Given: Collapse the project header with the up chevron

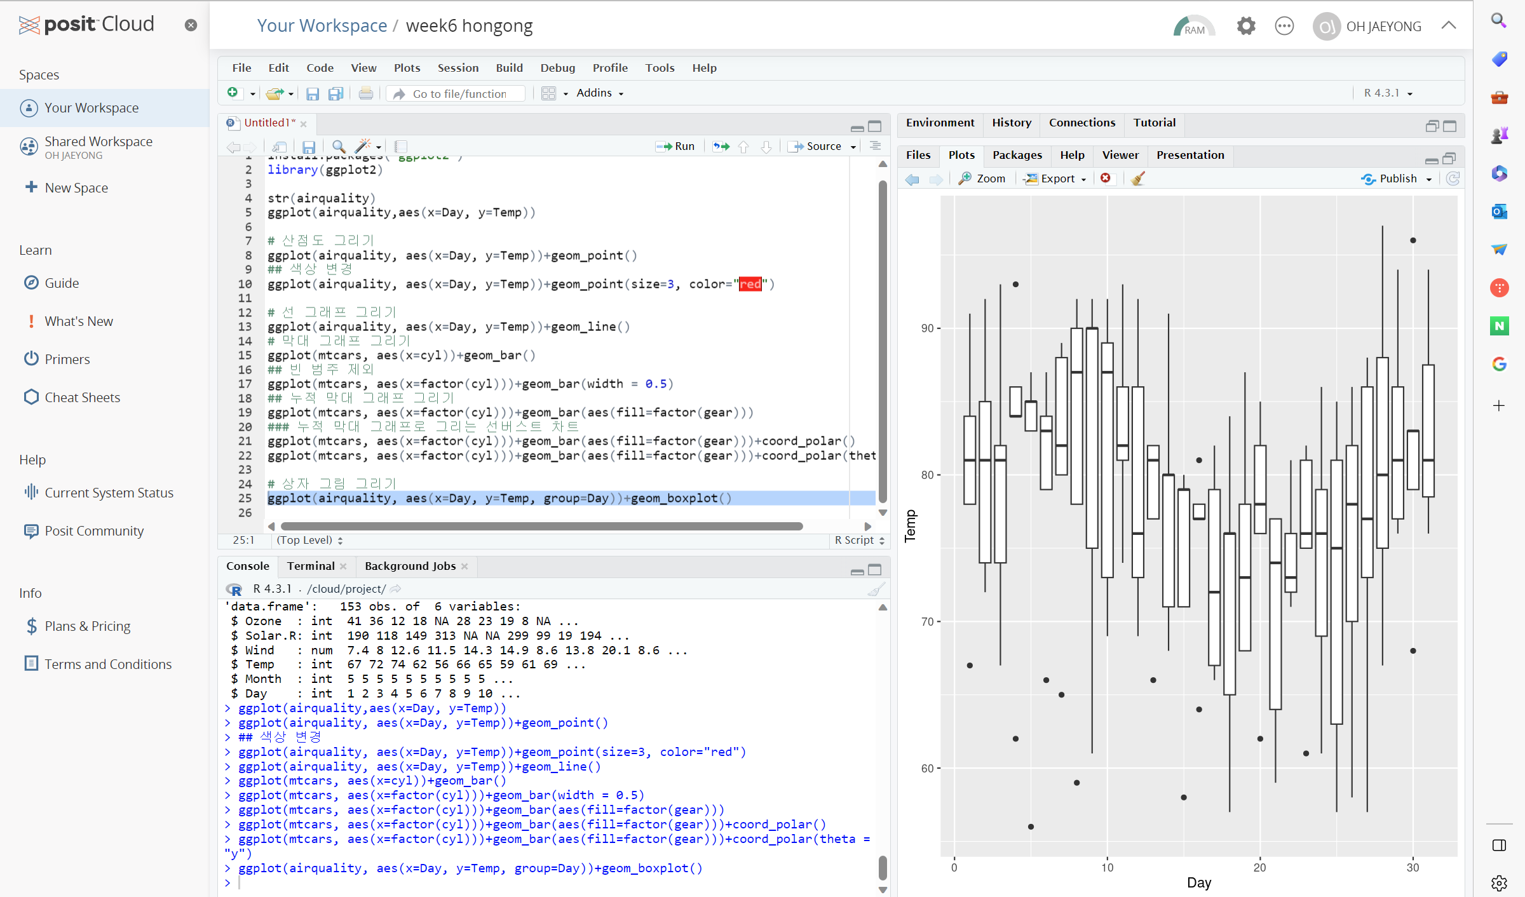Looking at the screenshot, I should click(1449, 25).
